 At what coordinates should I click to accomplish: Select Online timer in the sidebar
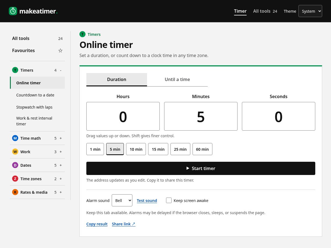pyautogui.click(x=38, y=83)
